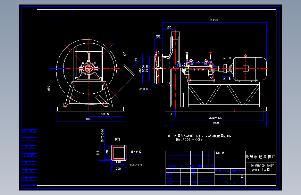The width and height of the screenshot is (301, 195).
Task: Click the 320 flange inner dimension
Action: pos(107,152)
